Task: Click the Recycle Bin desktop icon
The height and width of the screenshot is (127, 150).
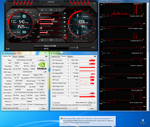Action: coord(143,121)
